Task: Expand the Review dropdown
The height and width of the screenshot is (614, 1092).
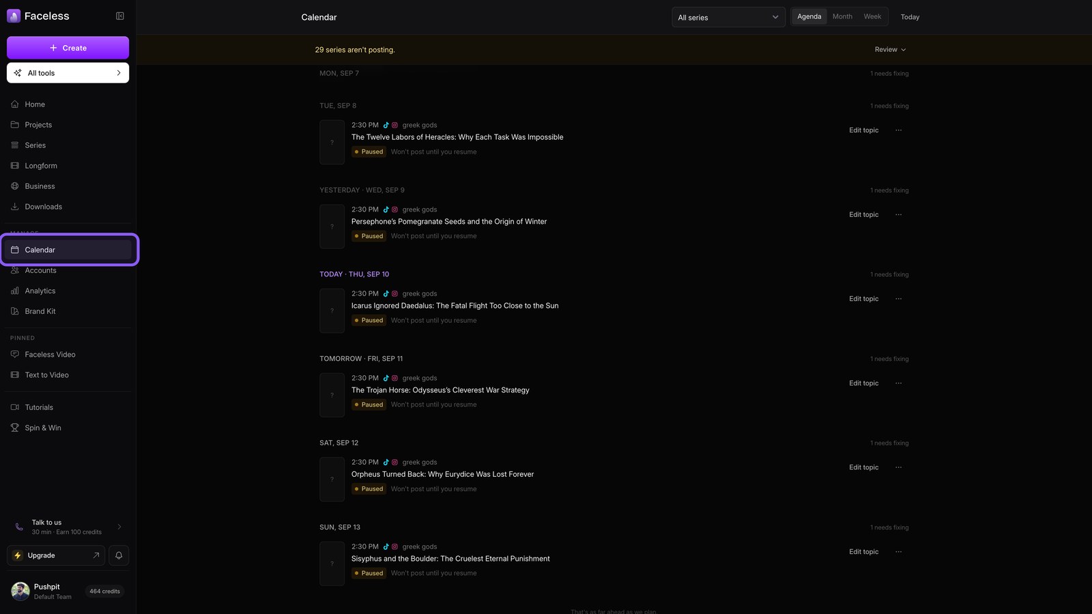Action: click(x=890, y=50)
